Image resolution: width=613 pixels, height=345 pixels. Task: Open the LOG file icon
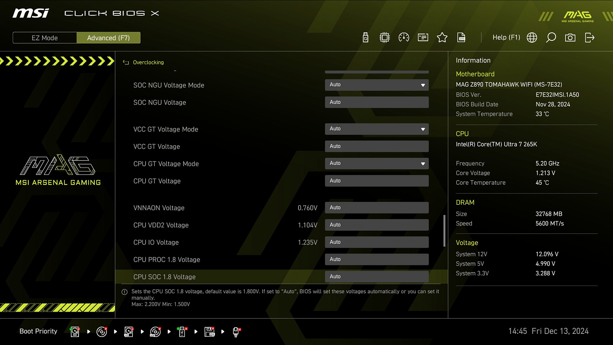pyautogui.click(x=461, y=38)
